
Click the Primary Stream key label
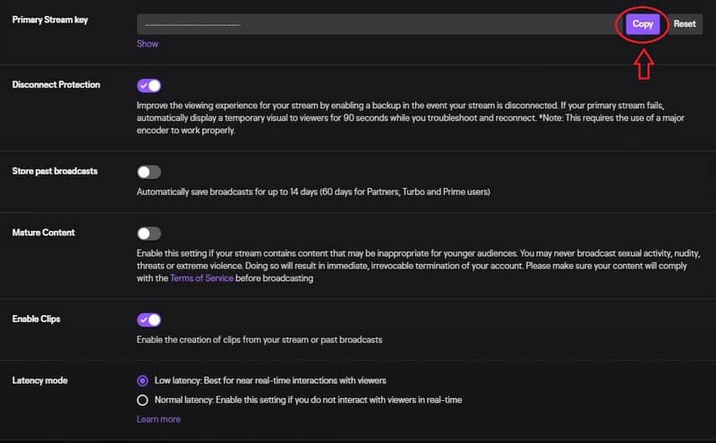point(50,20)
